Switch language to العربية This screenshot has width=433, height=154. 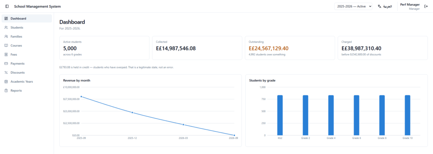(x=385, y=6)
